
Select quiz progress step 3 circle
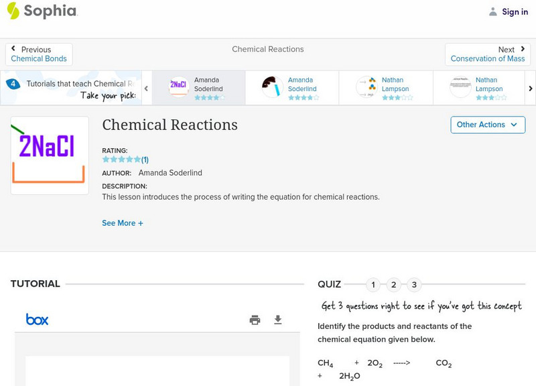pyautogui.click(x=414, y=284)
